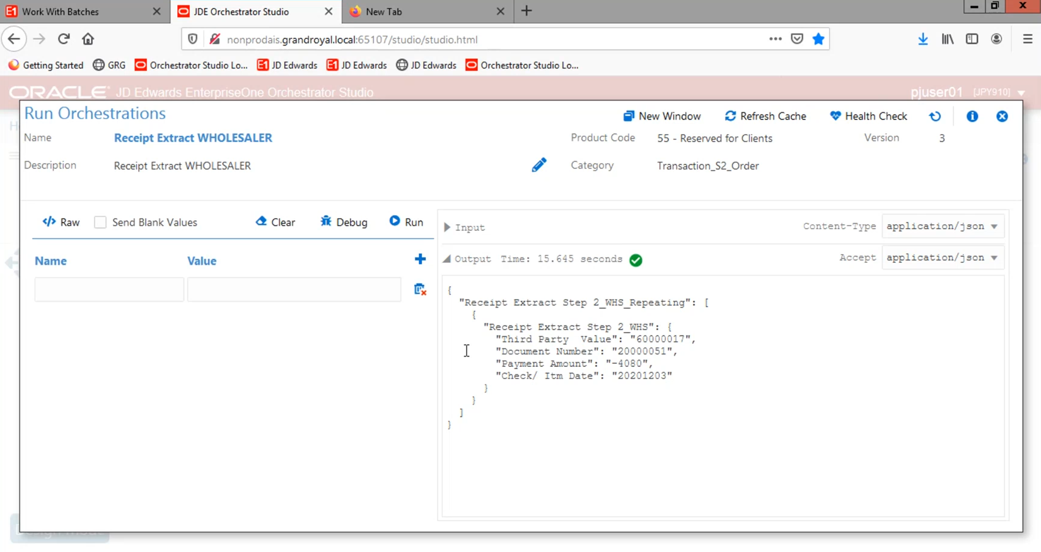1041x552 pixels.
Task: Run the orchestration
Action: (406, 222)
